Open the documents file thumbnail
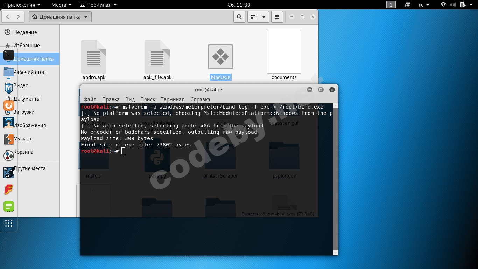 point(284,51)
